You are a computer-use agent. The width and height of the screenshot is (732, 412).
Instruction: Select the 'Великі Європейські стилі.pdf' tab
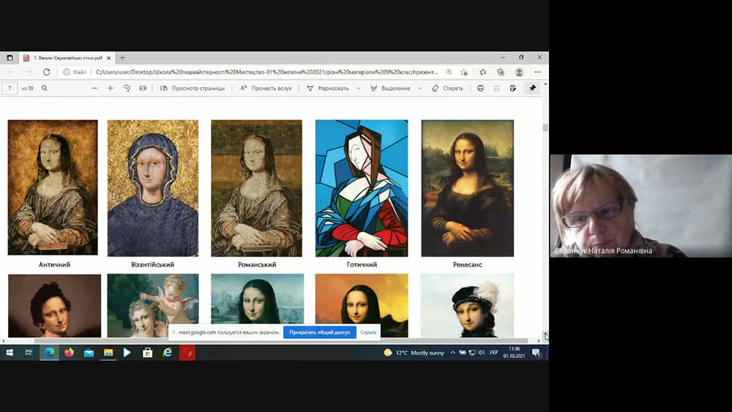(x=67, y=58)
